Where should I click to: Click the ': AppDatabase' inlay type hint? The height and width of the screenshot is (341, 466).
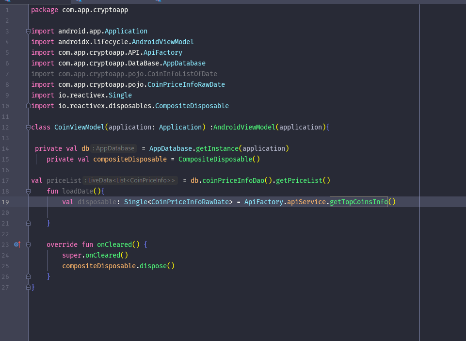pyautogui.click(x=113, y=148)
